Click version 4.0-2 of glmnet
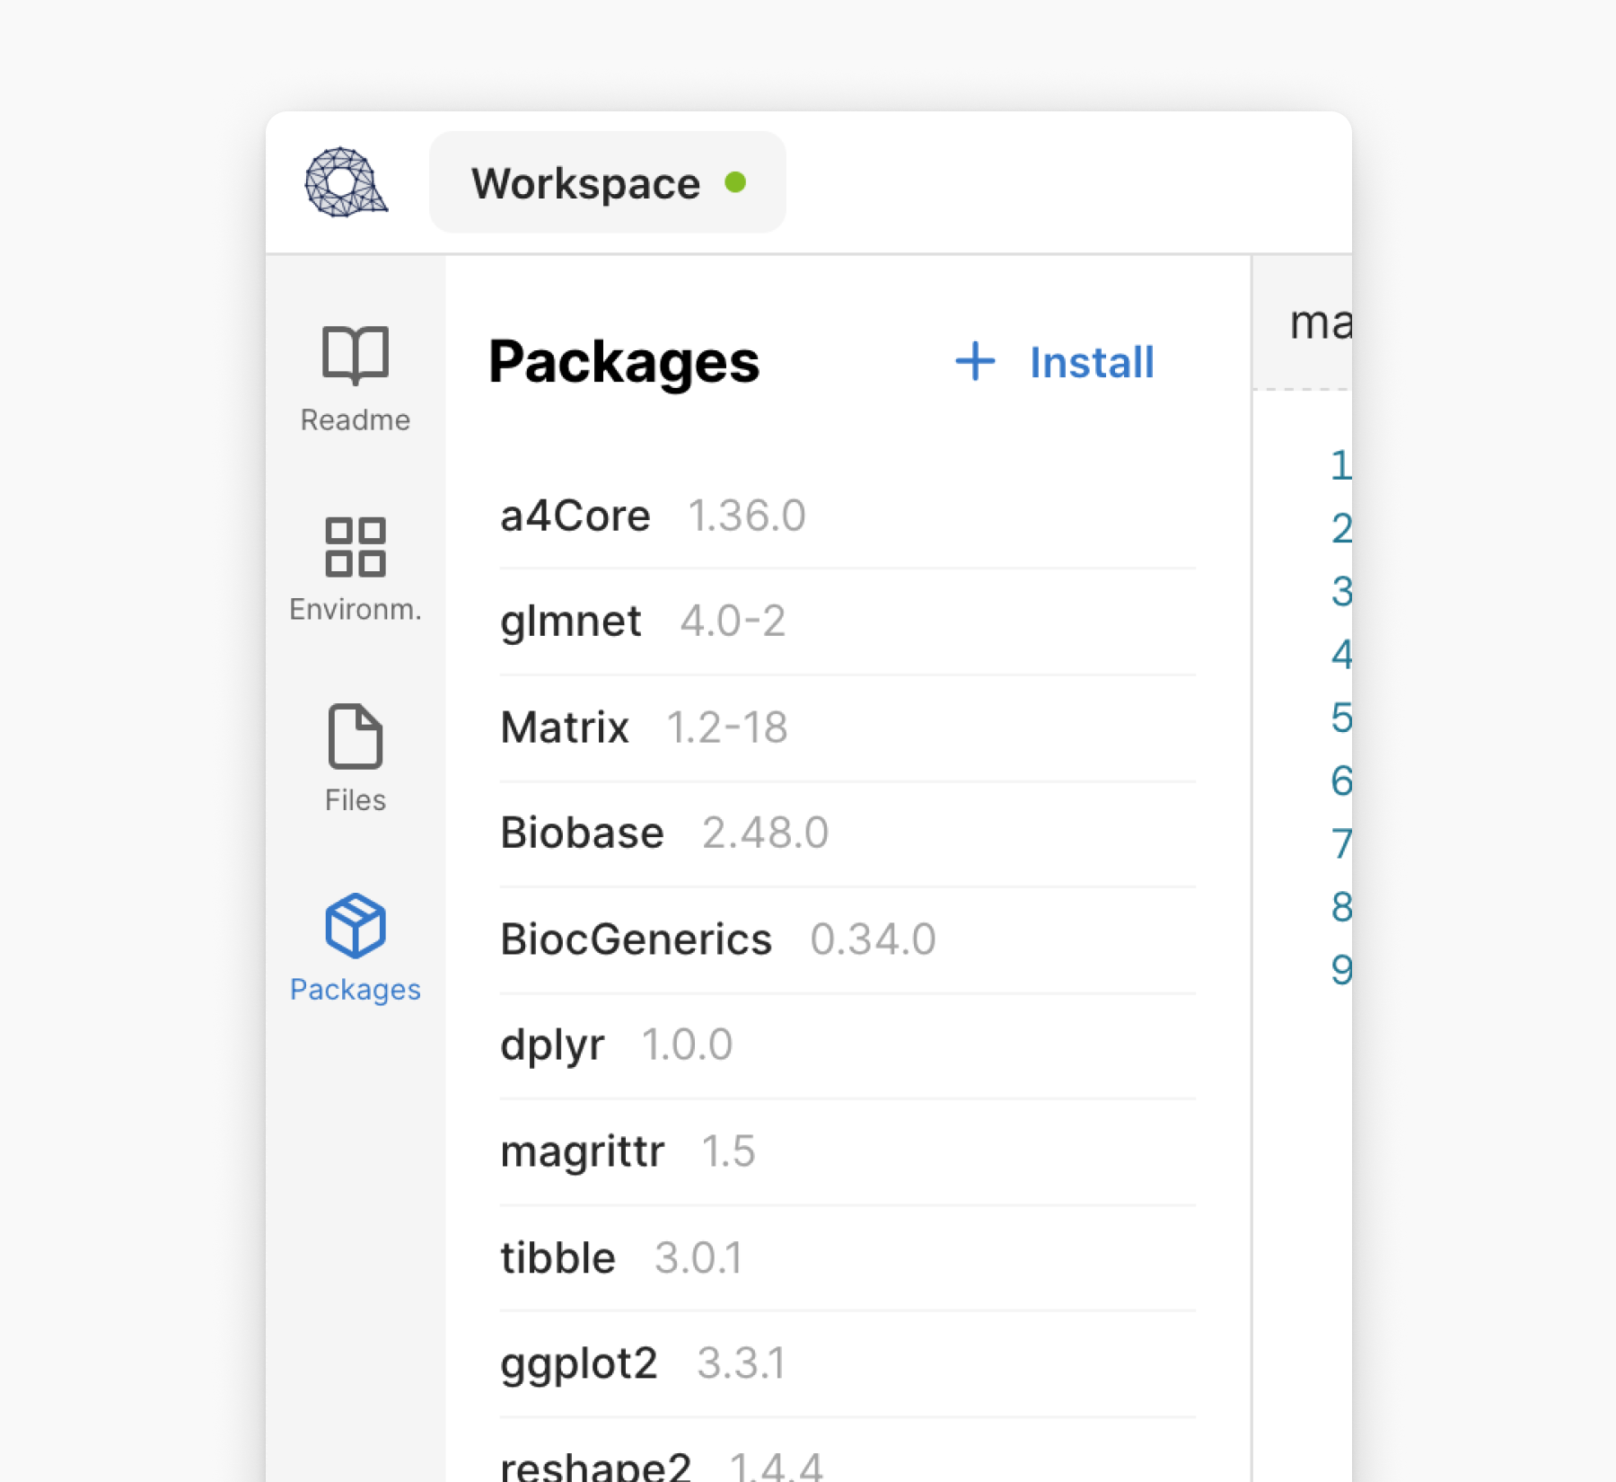 [733, 622]
